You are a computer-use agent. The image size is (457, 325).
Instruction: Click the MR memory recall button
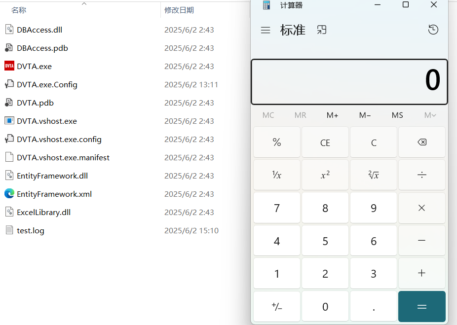pyautogui.click(x=300, y=115)
